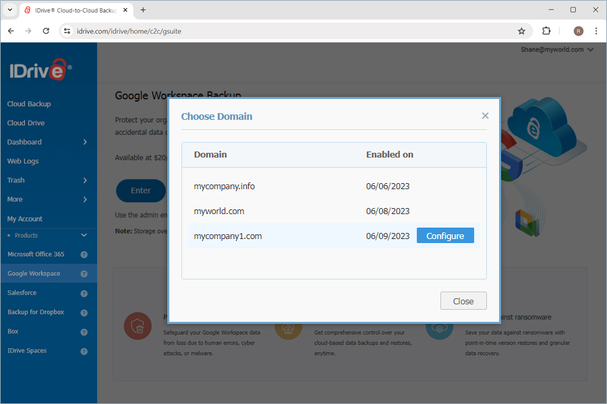Click the help icon beside Microsoft Office 365

click(84, 254)
